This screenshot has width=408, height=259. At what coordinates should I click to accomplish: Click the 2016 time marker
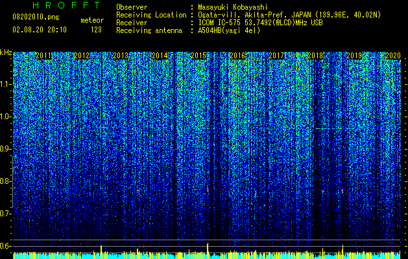coord(237,56)
